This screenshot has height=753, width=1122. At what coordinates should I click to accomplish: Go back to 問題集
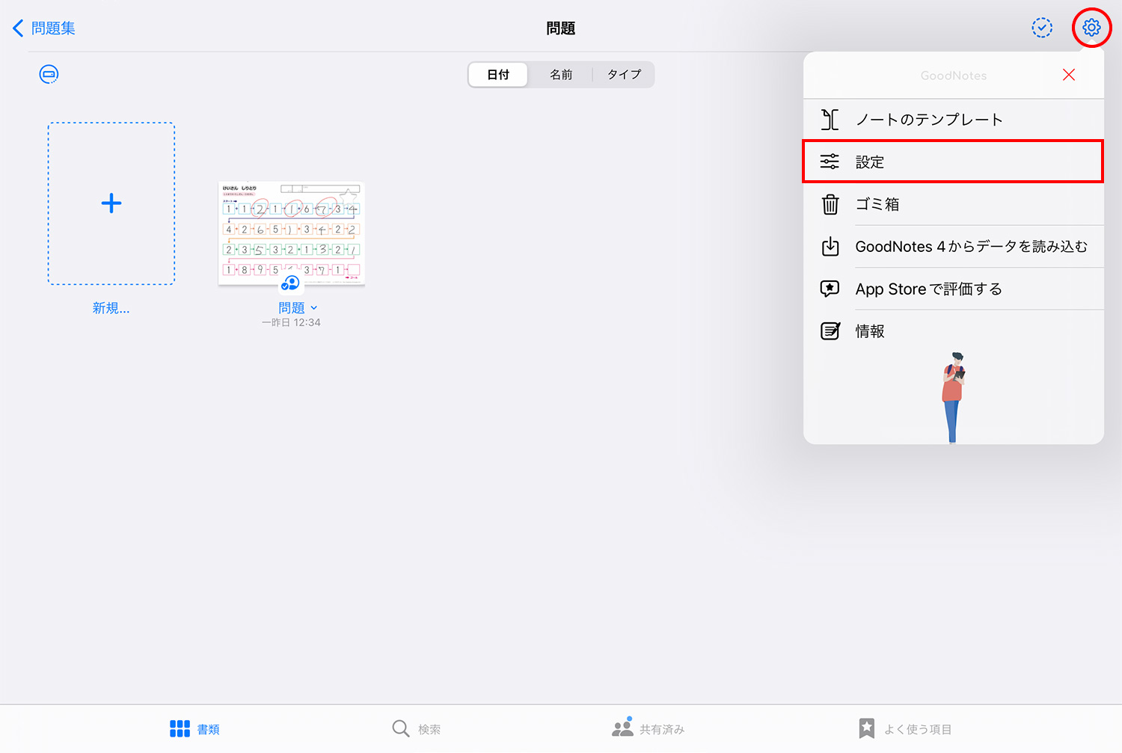click(44, 28)
